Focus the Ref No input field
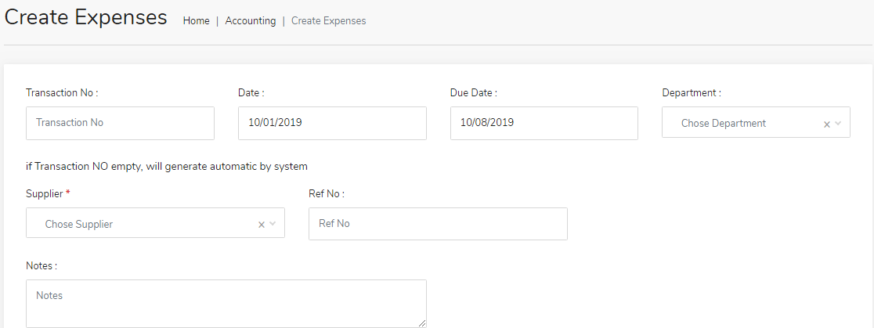This screenshot has width=874, height=328. 438,224
